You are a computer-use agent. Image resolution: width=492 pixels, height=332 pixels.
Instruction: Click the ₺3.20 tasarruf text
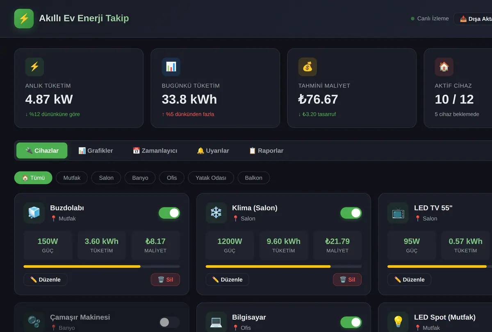(x=317, y=114)
